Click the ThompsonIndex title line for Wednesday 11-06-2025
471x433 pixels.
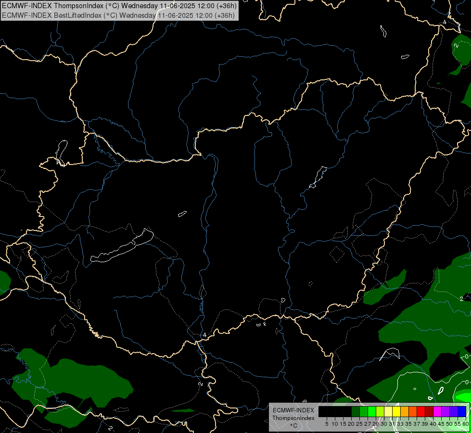coord(119,5)
